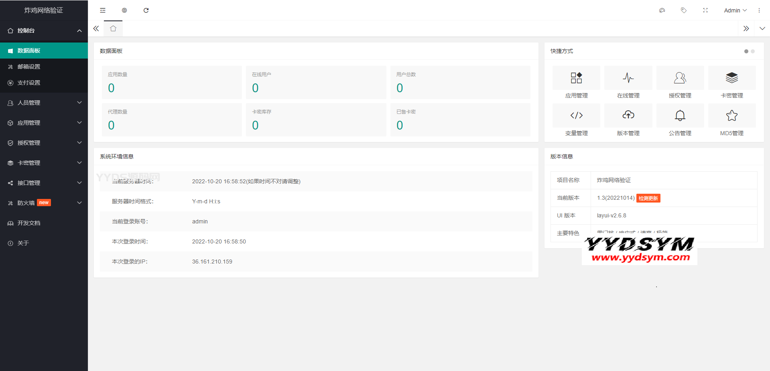Open 版本管理 cloud upload shortcut
The width and height of the screenshot is (770, 371).
tap(628, 116)
